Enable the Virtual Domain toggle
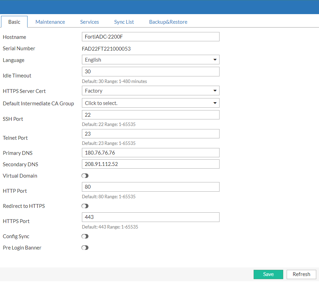Viewport: 319px width, 286px height. click(85, 176)
